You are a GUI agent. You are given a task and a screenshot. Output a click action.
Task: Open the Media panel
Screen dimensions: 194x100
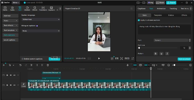5,9
